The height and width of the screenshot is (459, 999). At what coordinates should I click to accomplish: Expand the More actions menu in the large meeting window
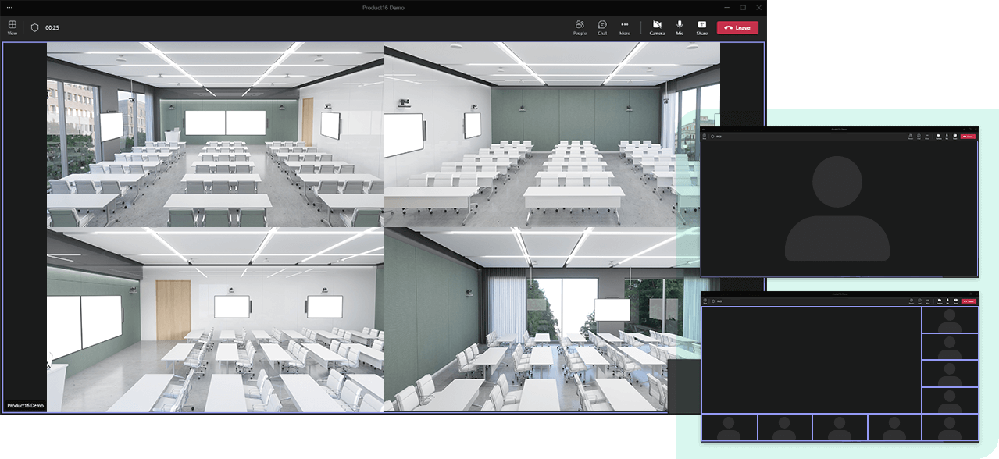(x=625, y=27)
